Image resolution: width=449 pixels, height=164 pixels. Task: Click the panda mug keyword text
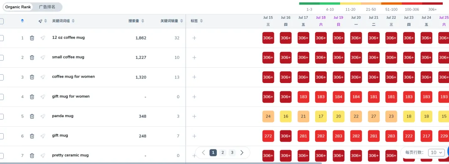[x=63, y=116]
